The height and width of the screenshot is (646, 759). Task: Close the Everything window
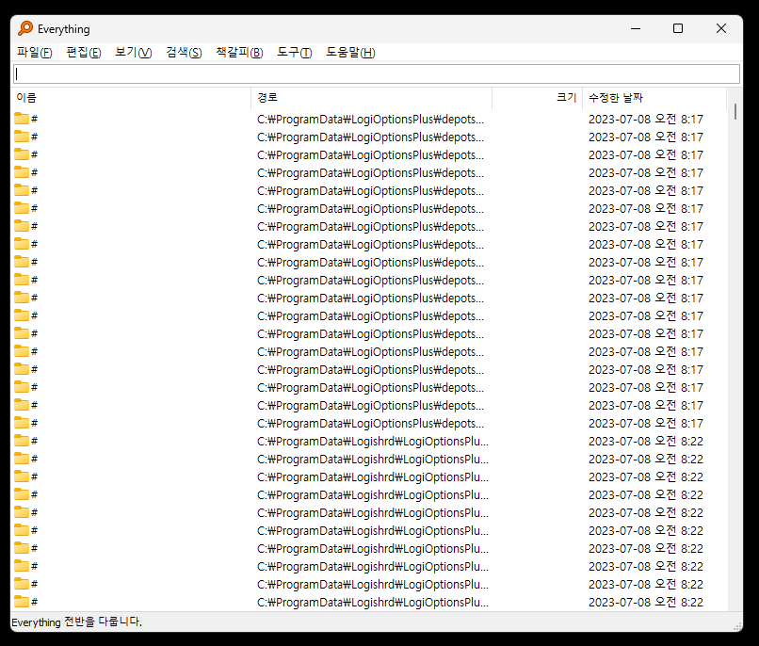pos(721,28)
